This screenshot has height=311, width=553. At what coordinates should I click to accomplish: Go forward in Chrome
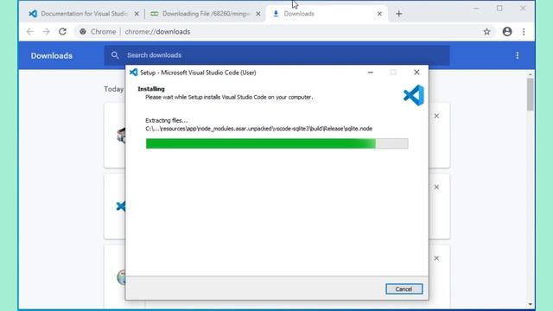point(46,32)
